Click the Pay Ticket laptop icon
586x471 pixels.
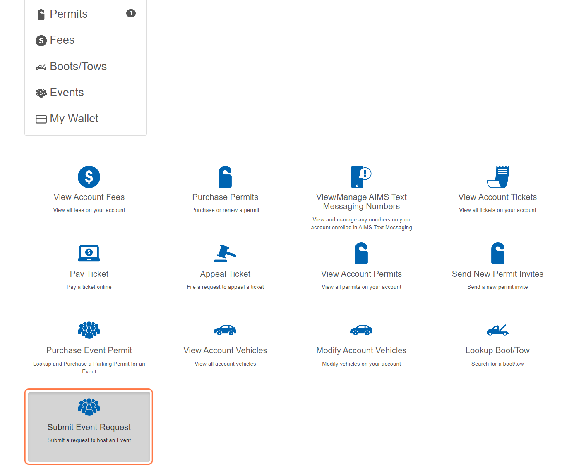click(89, 253)
